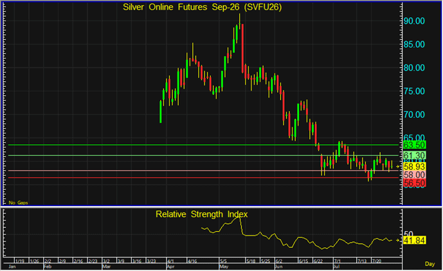
Task: Click the 7/1 date label
Action: [337, 261]
